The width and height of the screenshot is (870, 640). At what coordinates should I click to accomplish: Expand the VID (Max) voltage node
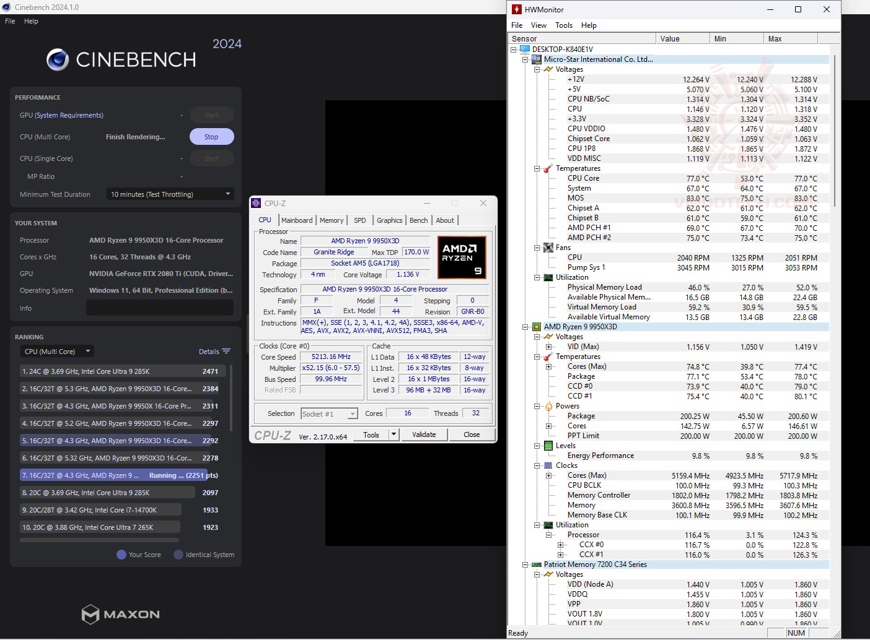(549, 347)
